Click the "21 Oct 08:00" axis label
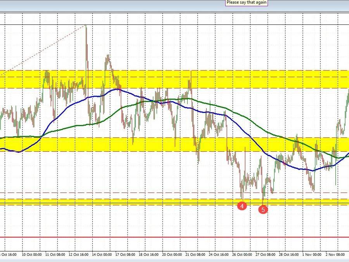 (x=196, y=255)
